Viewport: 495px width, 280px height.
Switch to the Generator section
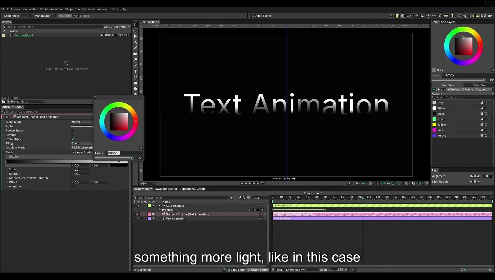479,85
